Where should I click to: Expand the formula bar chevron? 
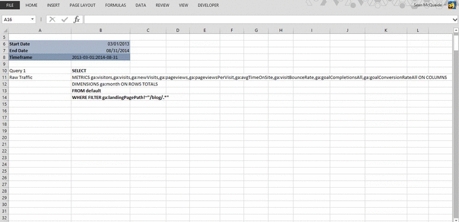[x=455, y=19]
